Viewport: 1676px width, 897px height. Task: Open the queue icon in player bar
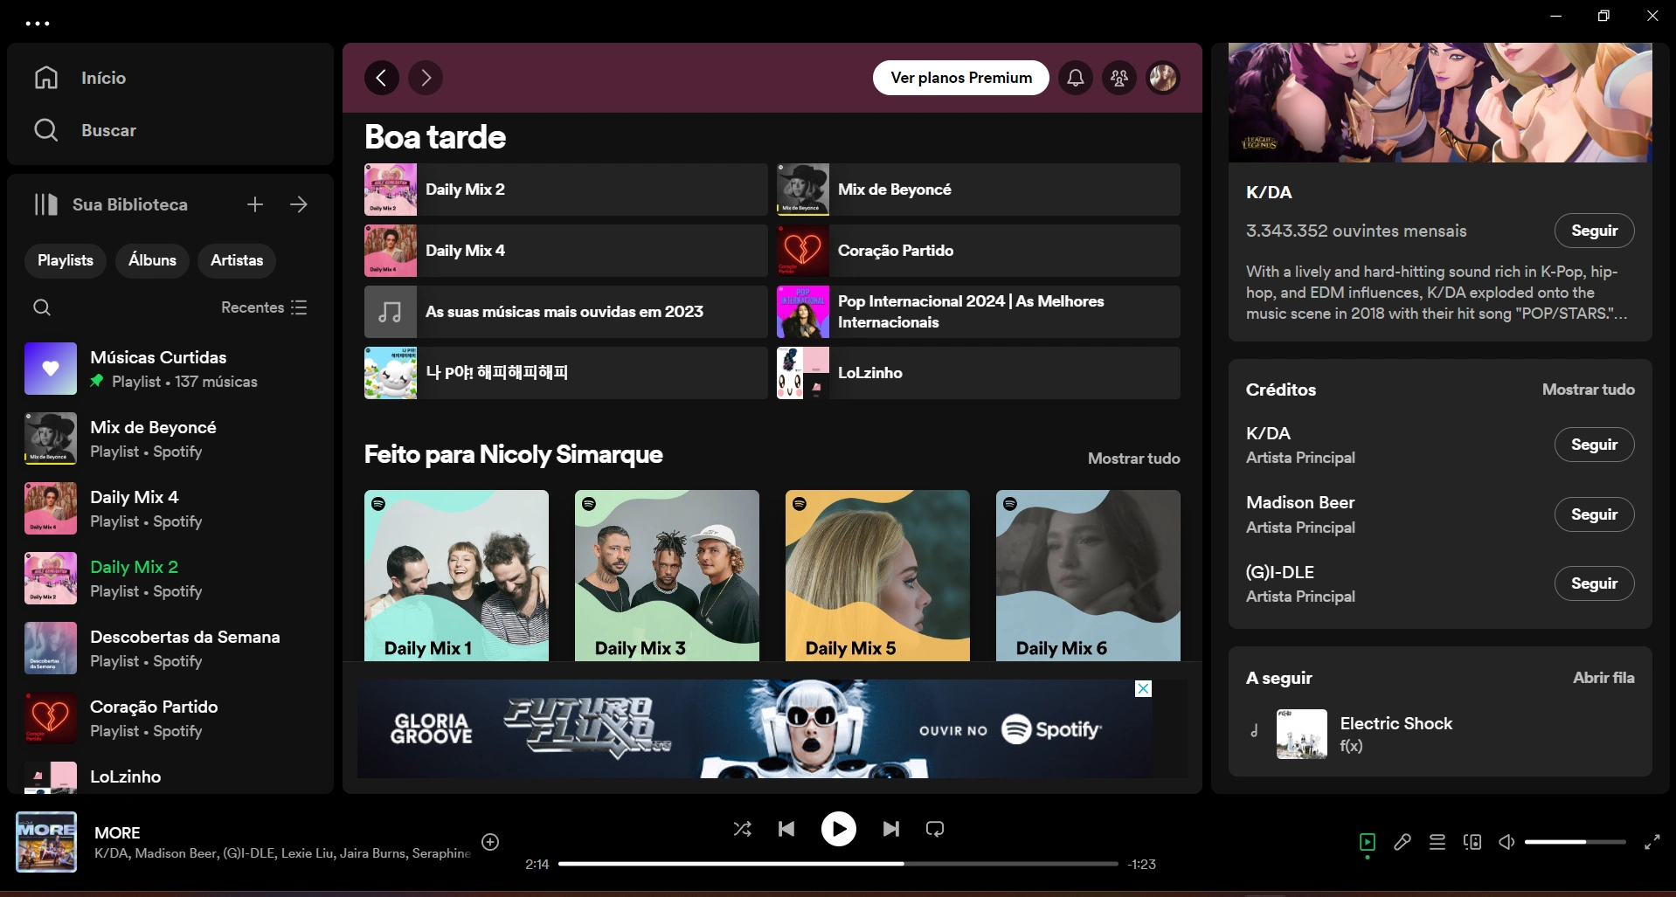tap(1437, 842)
